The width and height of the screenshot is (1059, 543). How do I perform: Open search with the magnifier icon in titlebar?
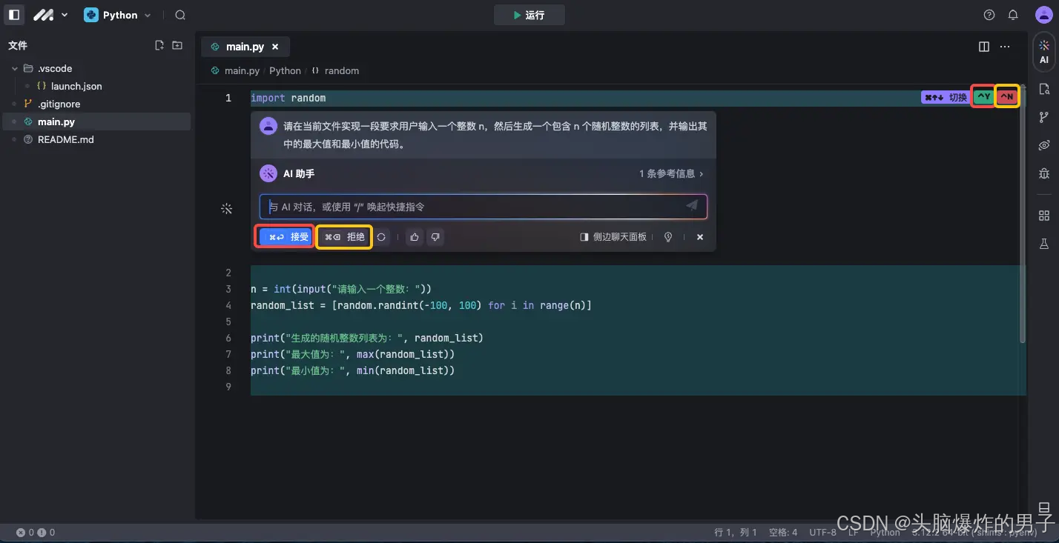pyautogui.click(x=179, y=14)
